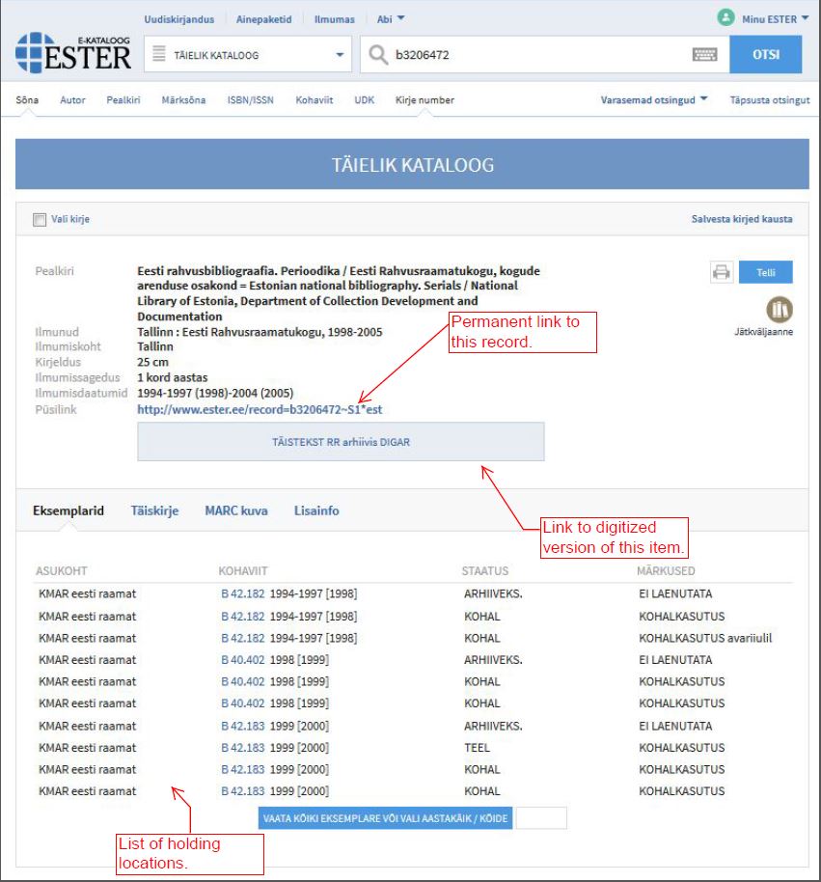Click the Jätkväljaanne serial books icon

click(779, 310)
